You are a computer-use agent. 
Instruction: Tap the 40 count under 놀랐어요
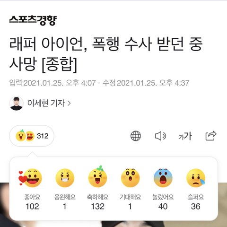click(x=163, y=207)
